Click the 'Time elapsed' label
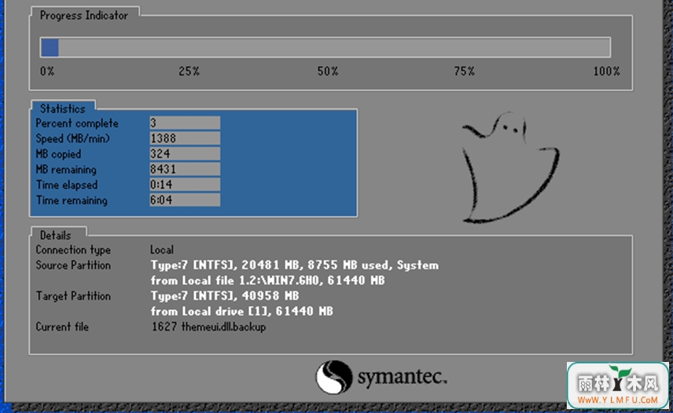The height and width of the screenshot is (413, 673). [x=67, y=185]
